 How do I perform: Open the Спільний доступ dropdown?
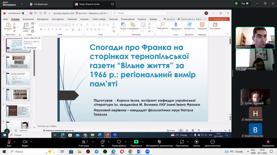pyautogui.click(x=219, y=19)
